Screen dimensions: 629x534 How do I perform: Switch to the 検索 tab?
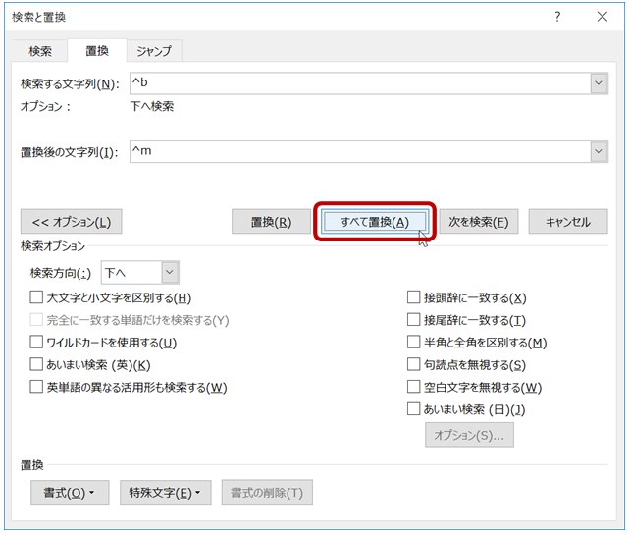click(x=40, y=51)
